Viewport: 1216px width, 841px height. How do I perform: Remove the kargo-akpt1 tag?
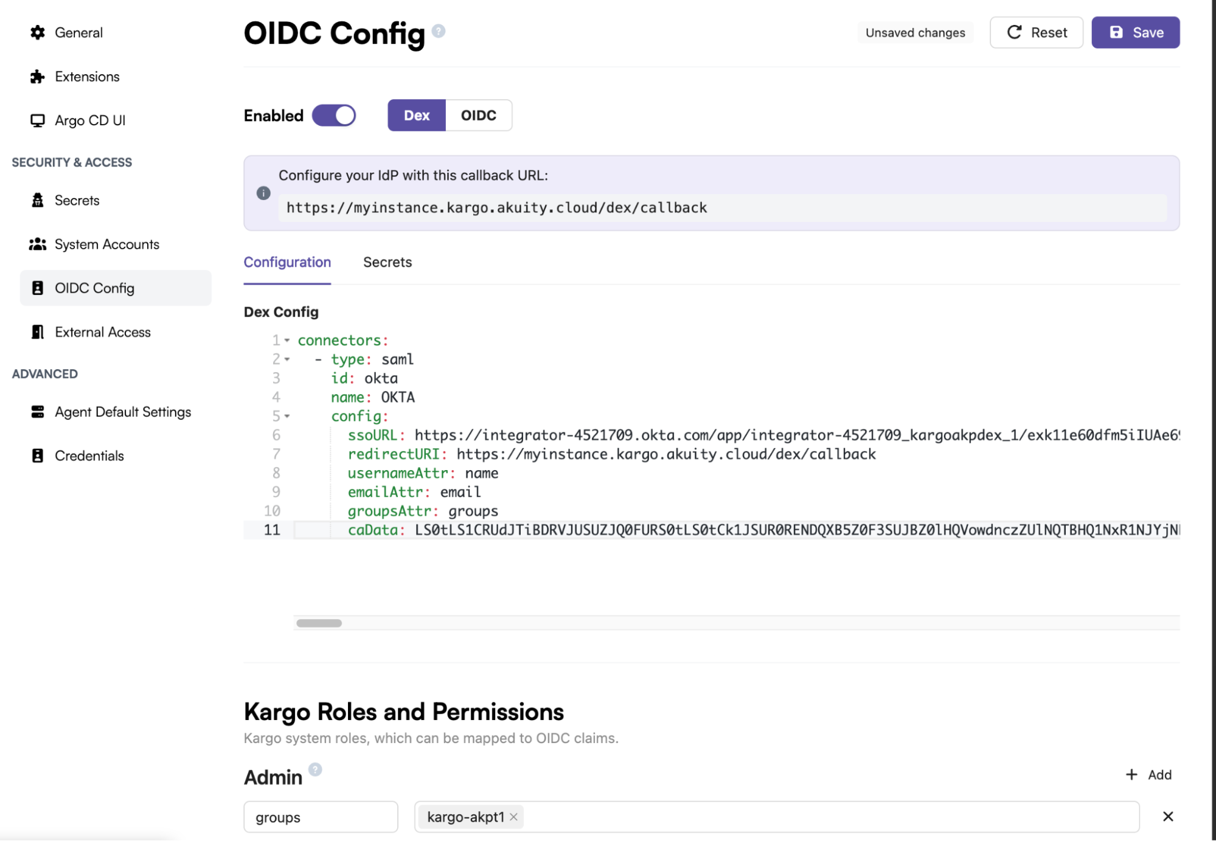tap(514, 817)
